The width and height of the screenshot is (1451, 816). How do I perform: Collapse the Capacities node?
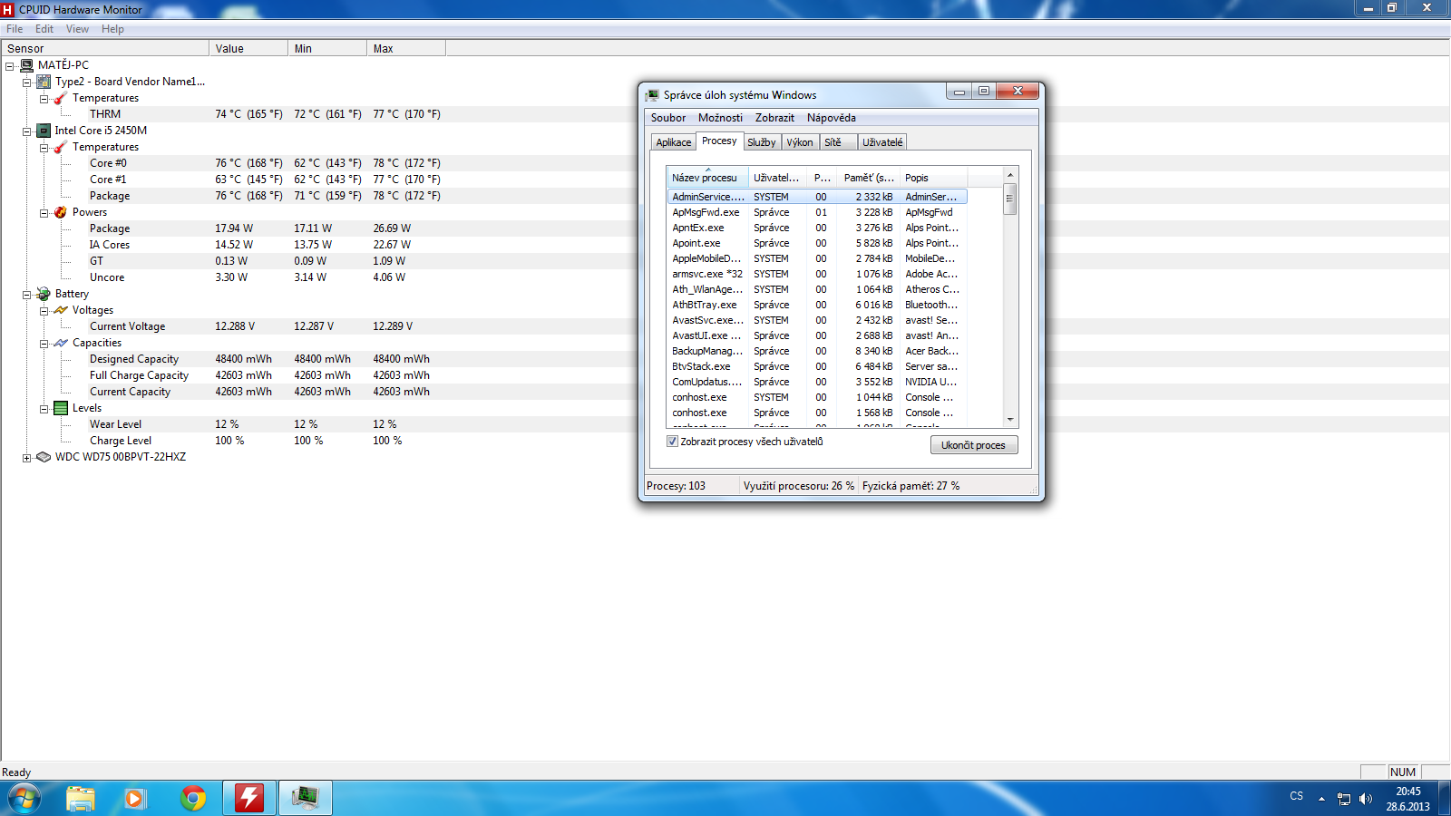click(44, 343)
